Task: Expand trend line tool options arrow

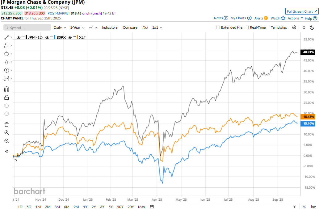Action: click(x=11, y=37)
